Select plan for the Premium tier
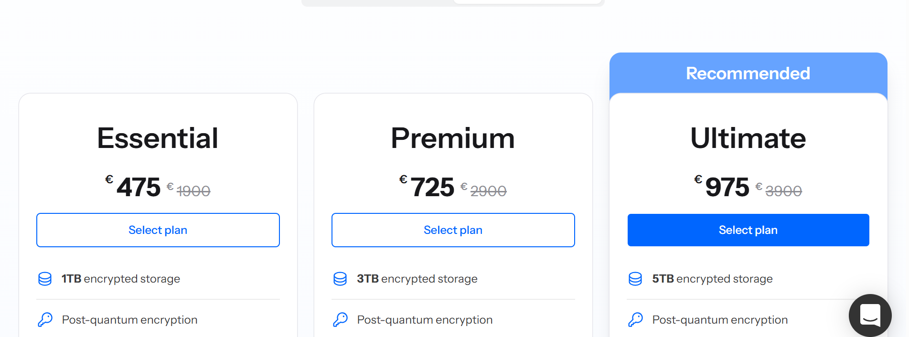Viewport: 909px width, 337px height. point(453,230)
